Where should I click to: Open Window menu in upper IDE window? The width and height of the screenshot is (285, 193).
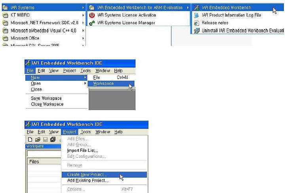pos(103,71)
